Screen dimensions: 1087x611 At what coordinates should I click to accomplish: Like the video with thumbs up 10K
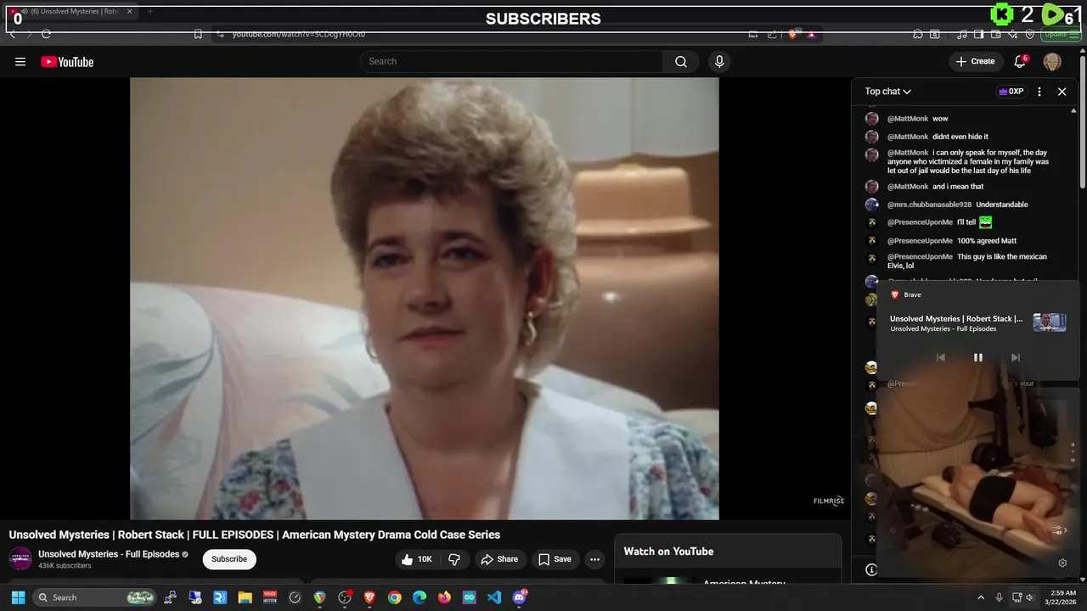[x=417, y=559]
